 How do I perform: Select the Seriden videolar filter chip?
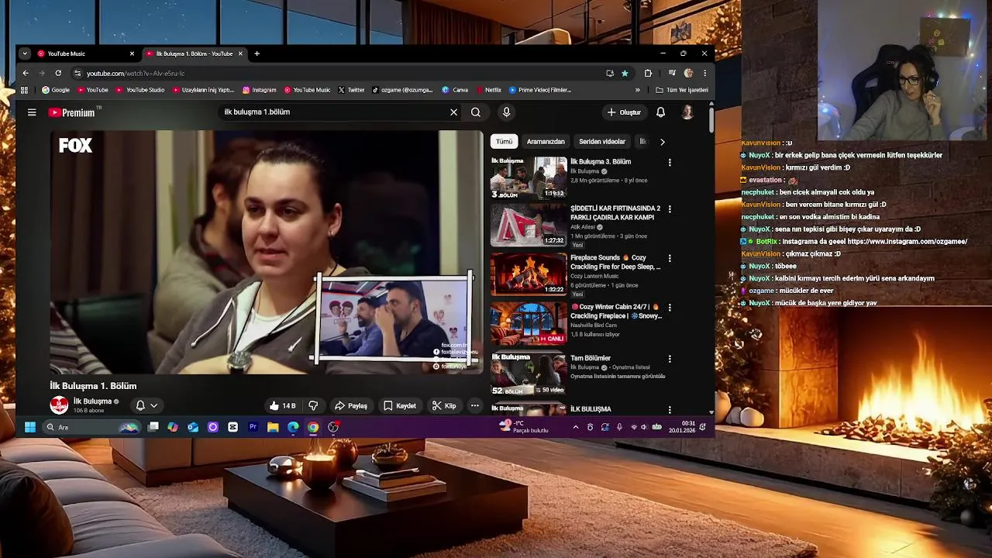click(602, 142)
